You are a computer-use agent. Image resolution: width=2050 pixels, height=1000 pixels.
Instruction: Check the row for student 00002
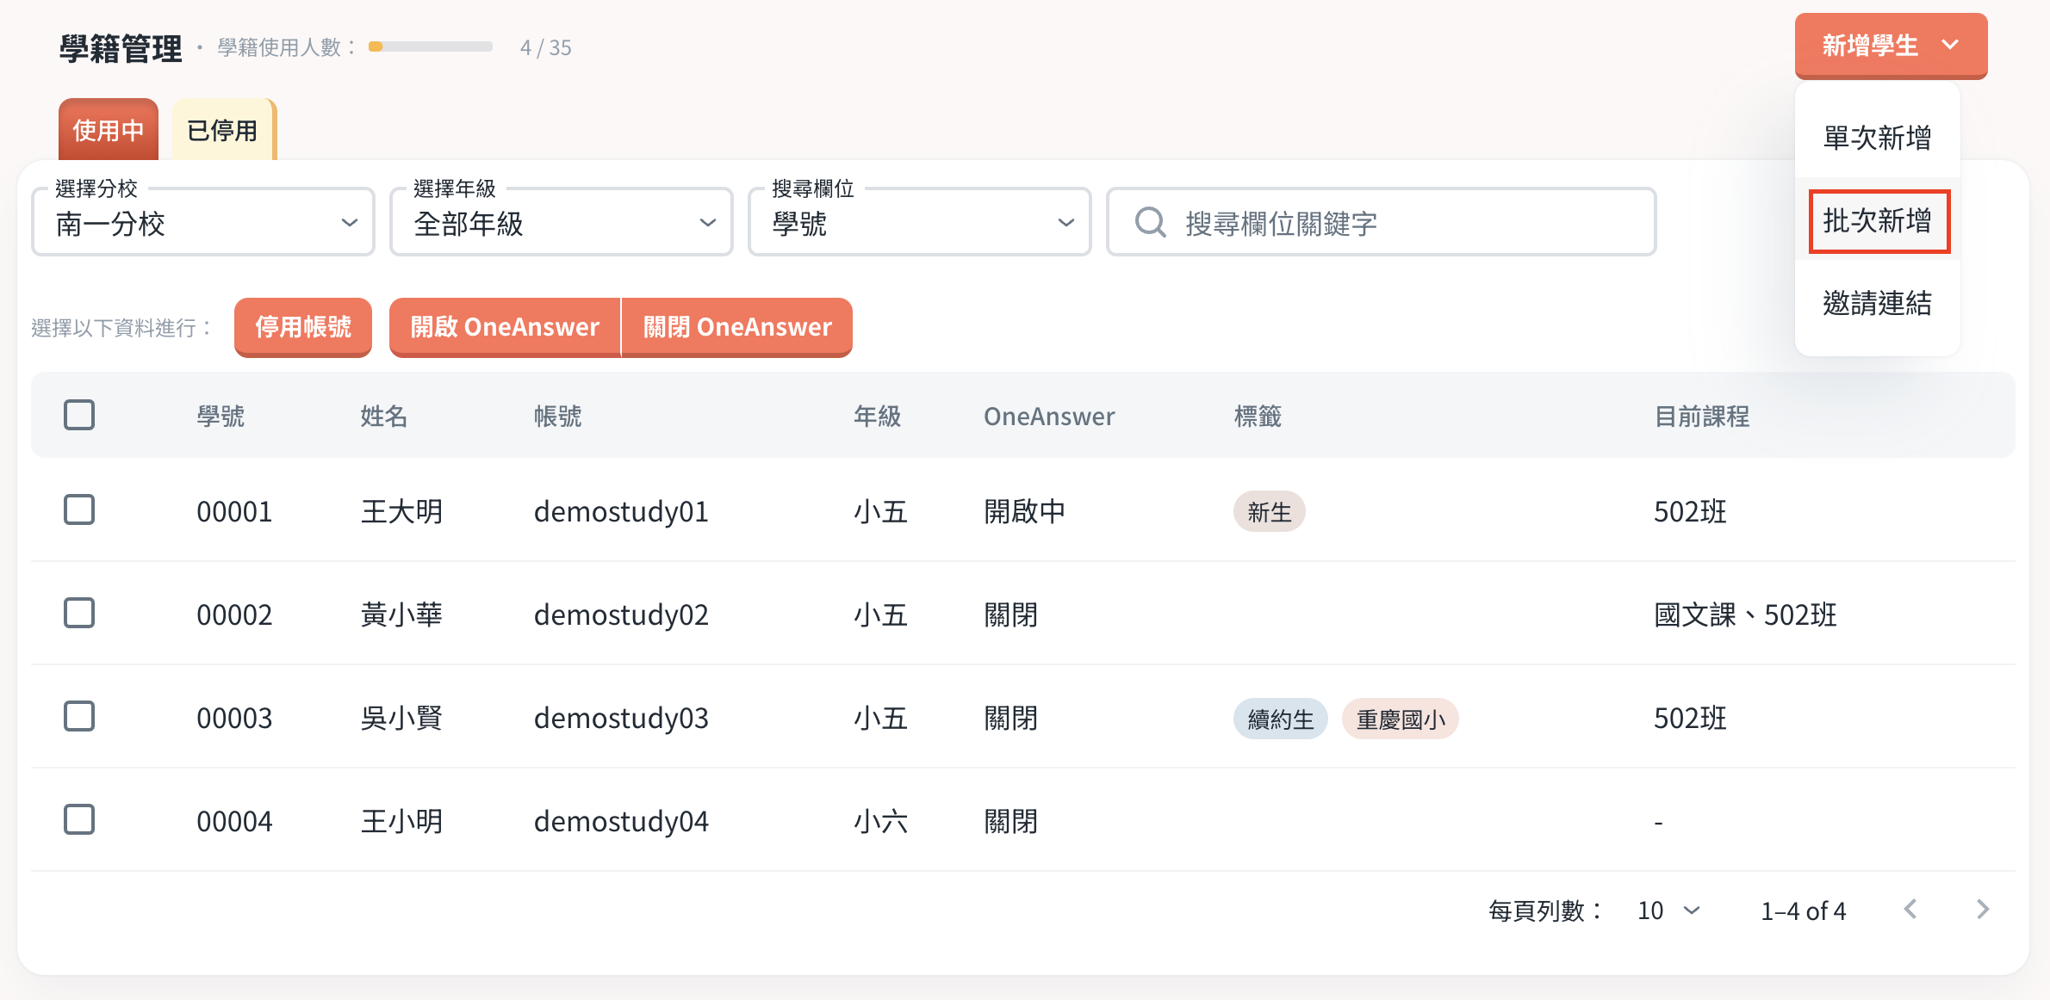click(x=79, y=613)
